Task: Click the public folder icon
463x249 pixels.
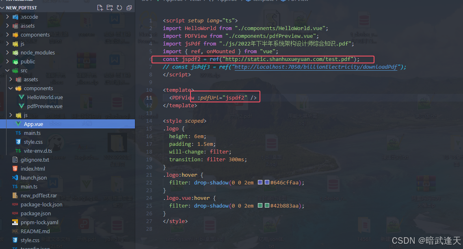Action: pyautogui.click(x=15, y=62)
